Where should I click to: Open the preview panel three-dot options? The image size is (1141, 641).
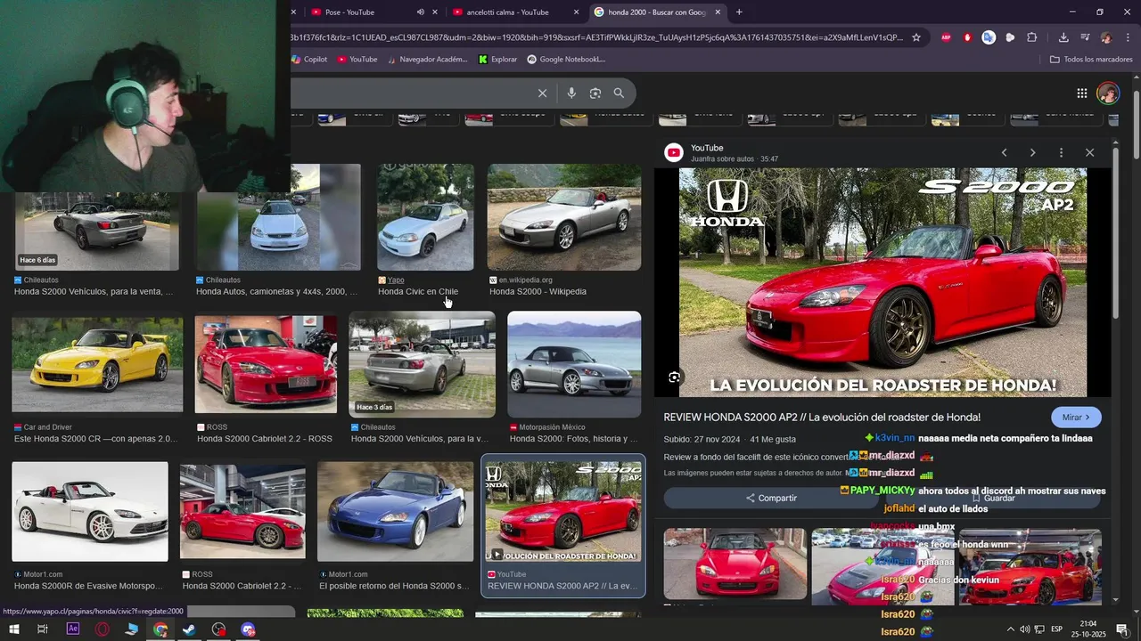click(x=1061, y=152)
